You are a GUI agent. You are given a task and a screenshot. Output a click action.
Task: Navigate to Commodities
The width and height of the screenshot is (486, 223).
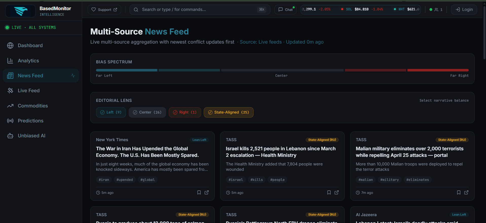41,106
